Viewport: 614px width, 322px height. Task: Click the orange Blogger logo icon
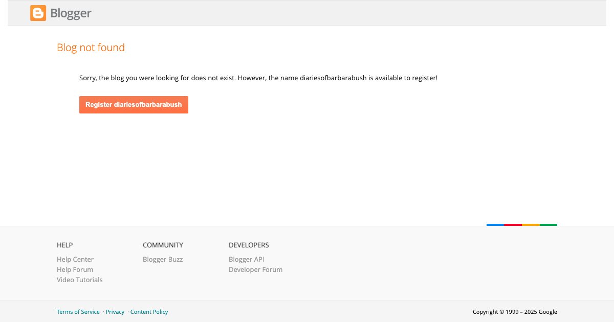pos(38,13)
